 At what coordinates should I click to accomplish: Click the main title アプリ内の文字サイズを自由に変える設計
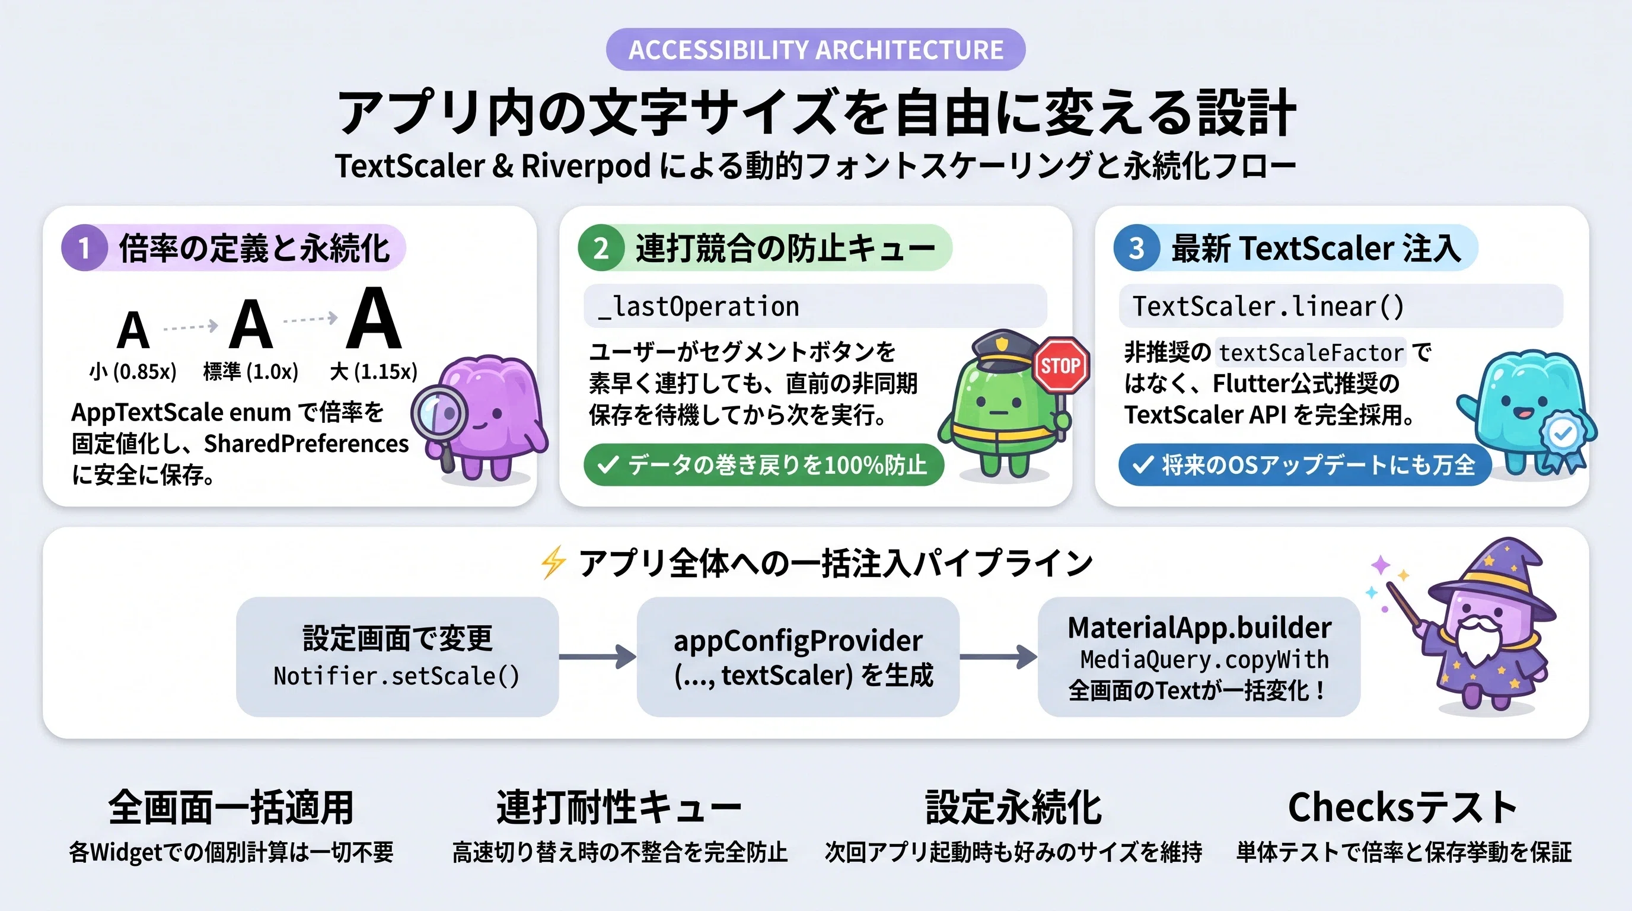[816, 113]
